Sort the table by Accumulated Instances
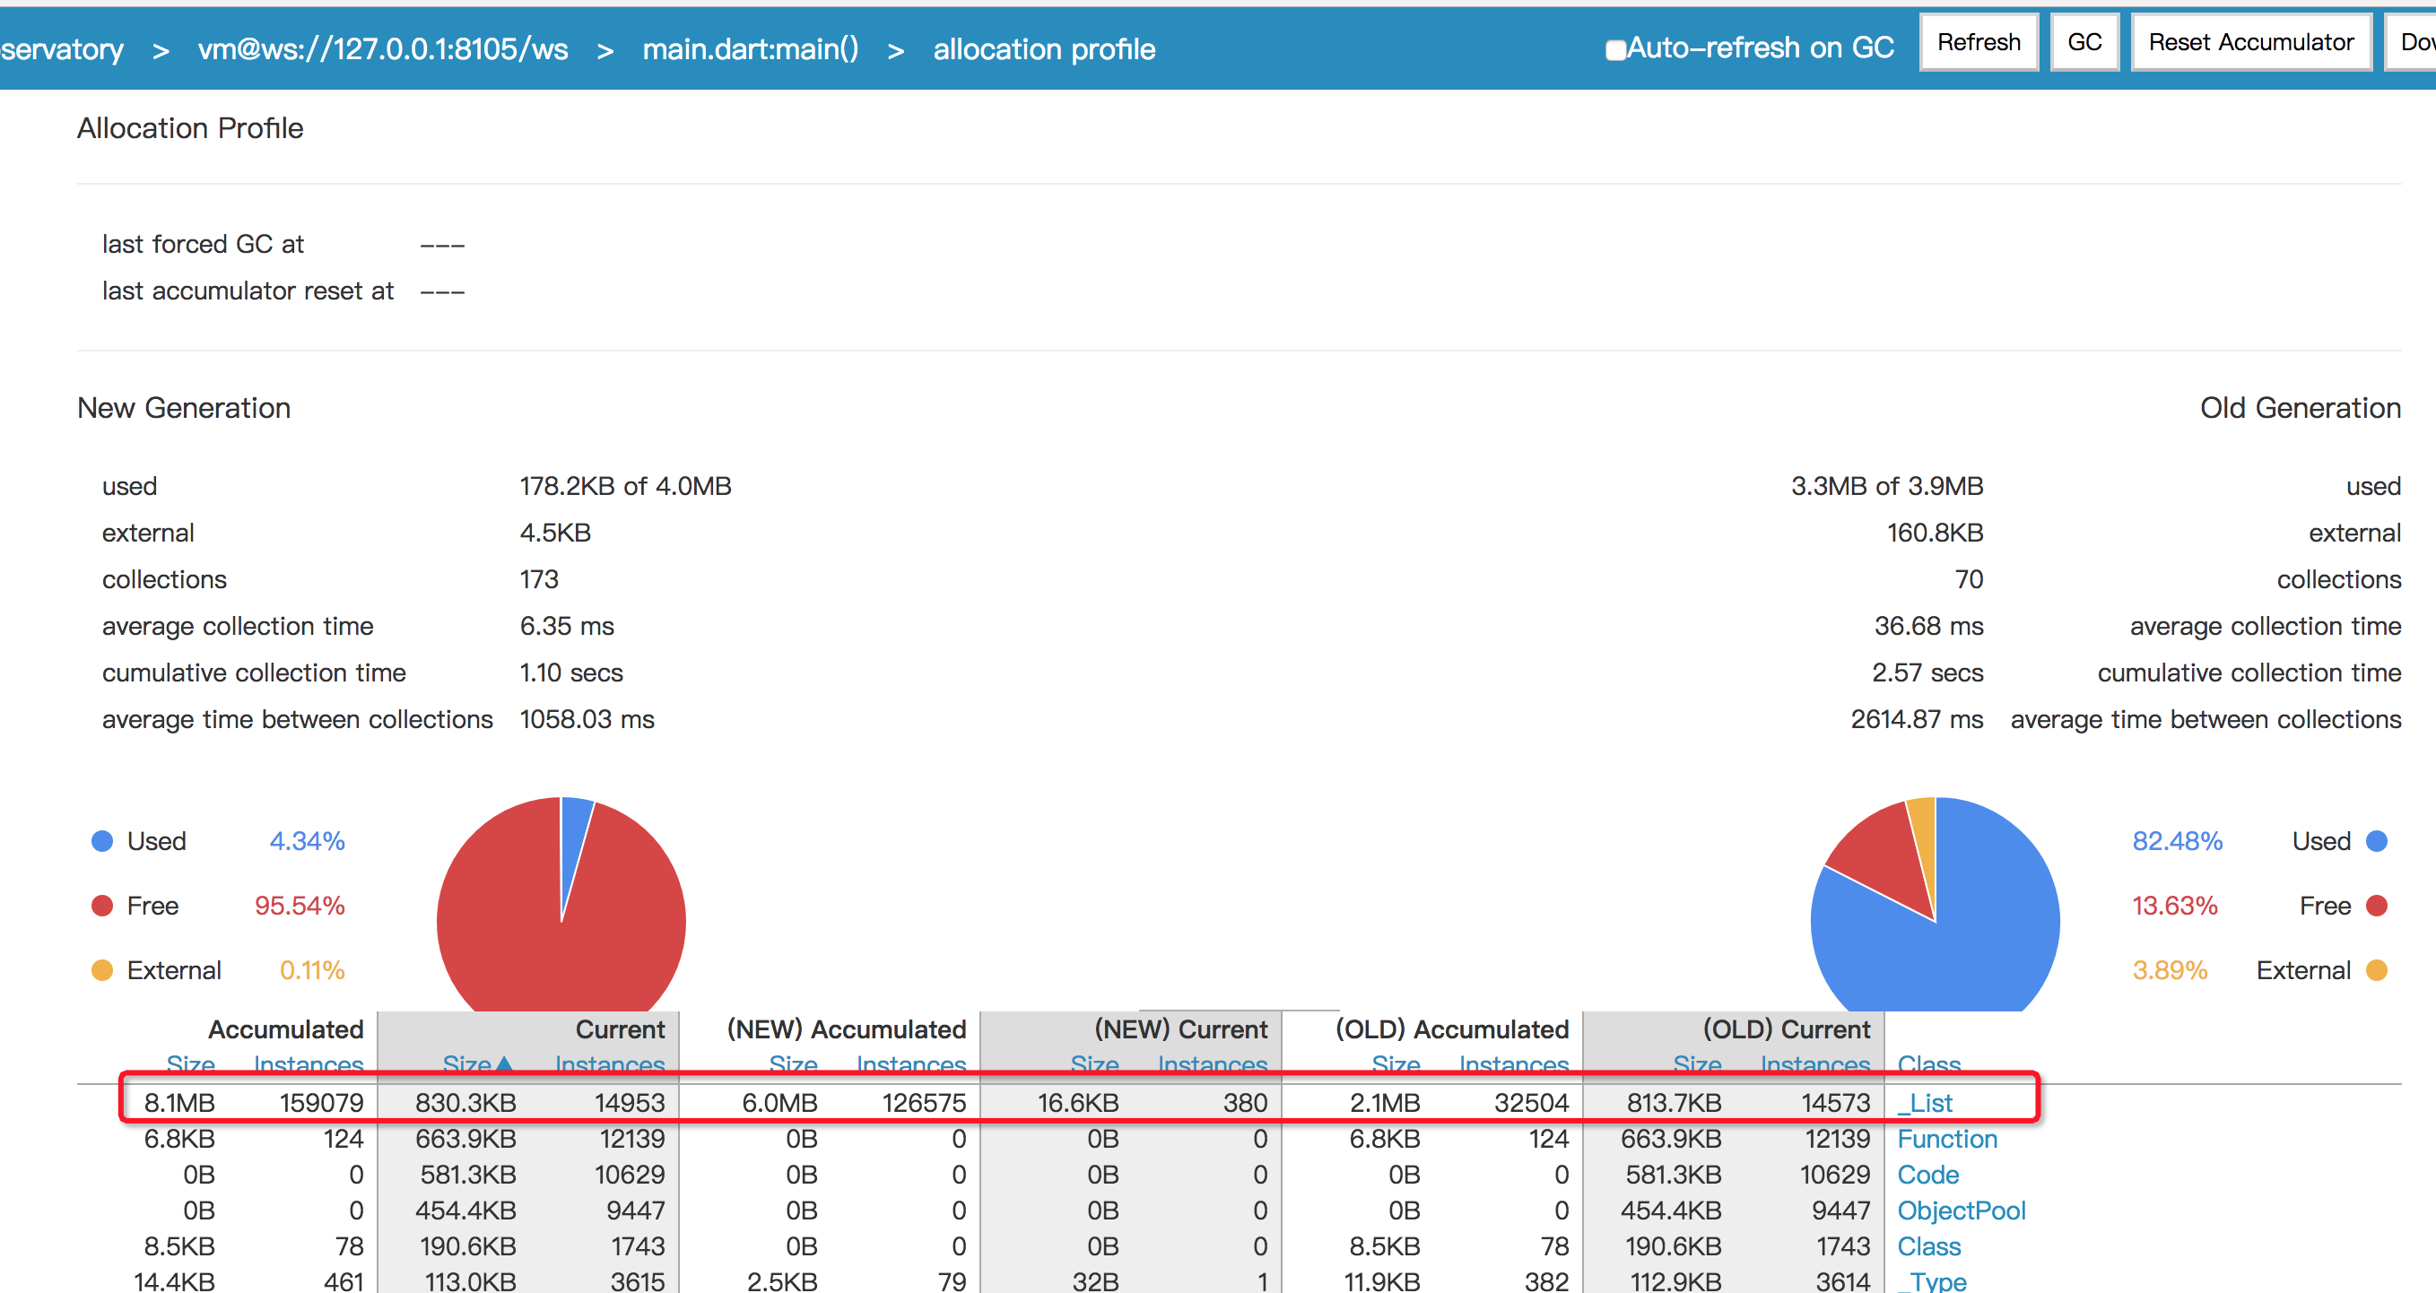 308,1064
